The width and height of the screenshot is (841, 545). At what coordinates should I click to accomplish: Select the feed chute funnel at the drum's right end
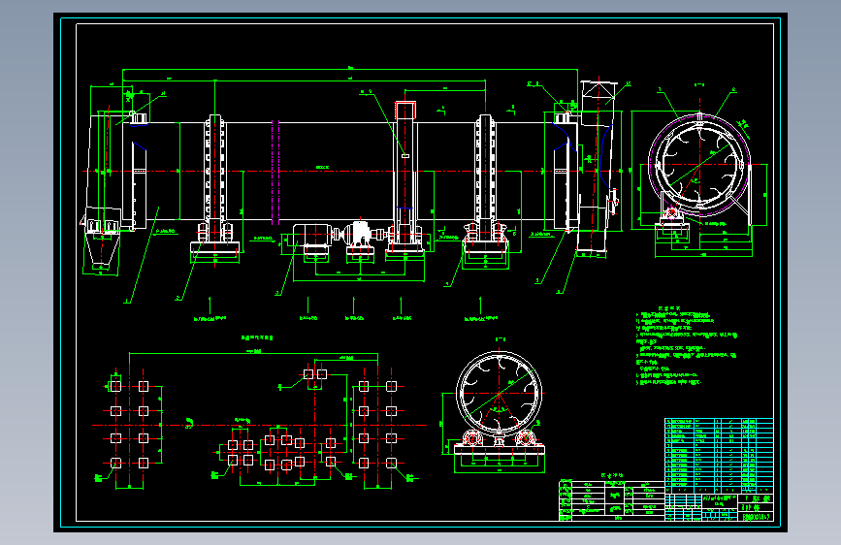598,104
